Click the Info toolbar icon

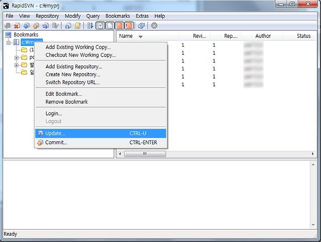(68, 26)
